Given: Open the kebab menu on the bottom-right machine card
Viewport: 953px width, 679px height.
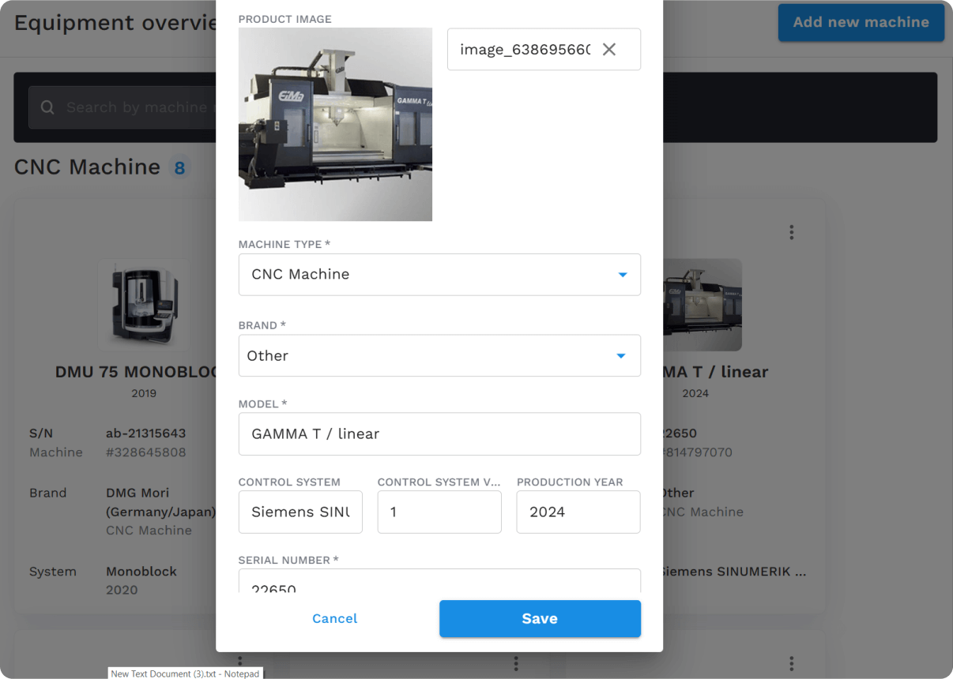Looking at the screenshot, I should [x=791, y=664].
